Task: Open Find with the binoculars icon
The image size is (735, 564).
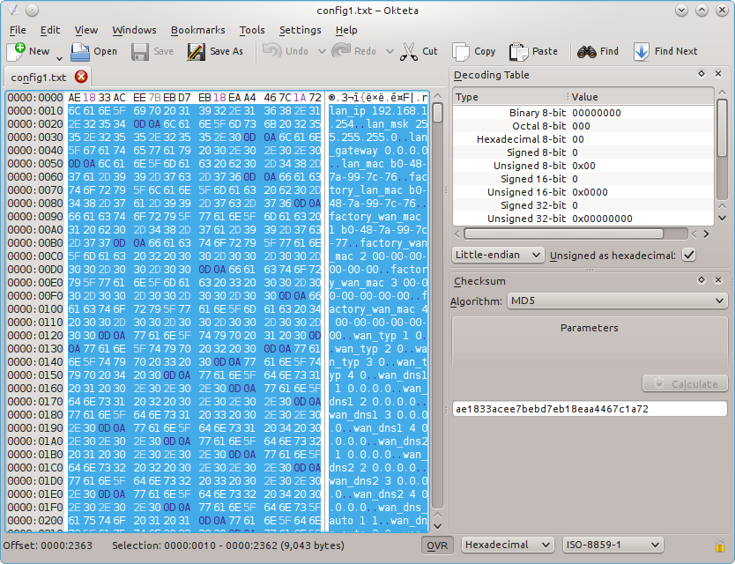Action: (x=586, y=52)
